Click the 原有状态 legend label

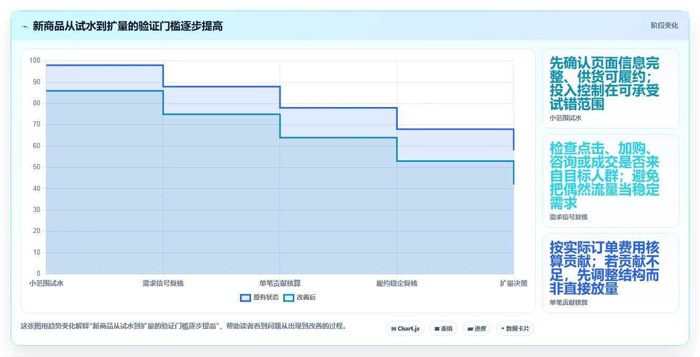click(266, 297)
